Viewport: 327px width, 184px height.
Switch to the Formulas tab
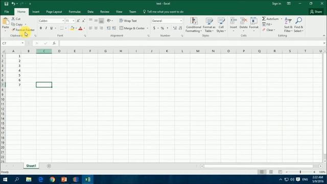click(75, 12)
